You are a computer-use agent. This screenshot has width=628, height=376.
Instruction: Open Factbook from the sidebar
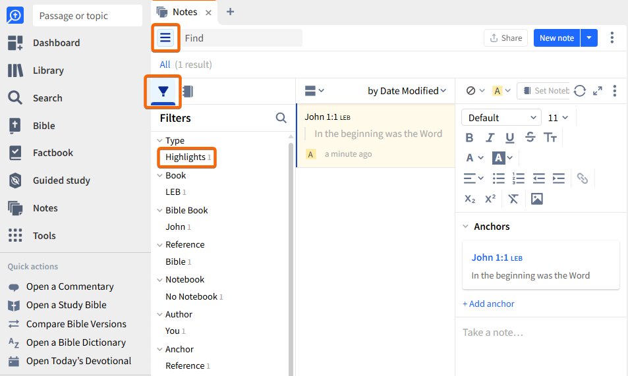point(40,153)
